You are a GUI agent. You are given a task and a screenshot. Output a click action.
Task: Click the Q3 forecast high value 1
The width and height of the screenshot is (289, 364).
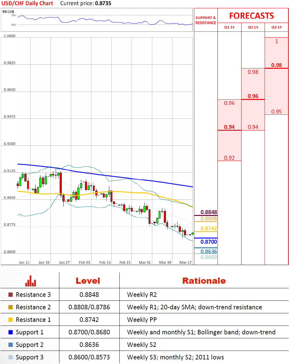click(277, 41)
